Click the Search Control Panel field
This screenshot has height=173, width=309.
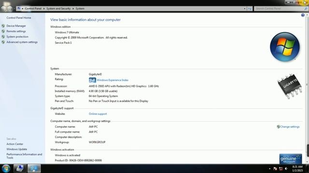click(279, 9)
